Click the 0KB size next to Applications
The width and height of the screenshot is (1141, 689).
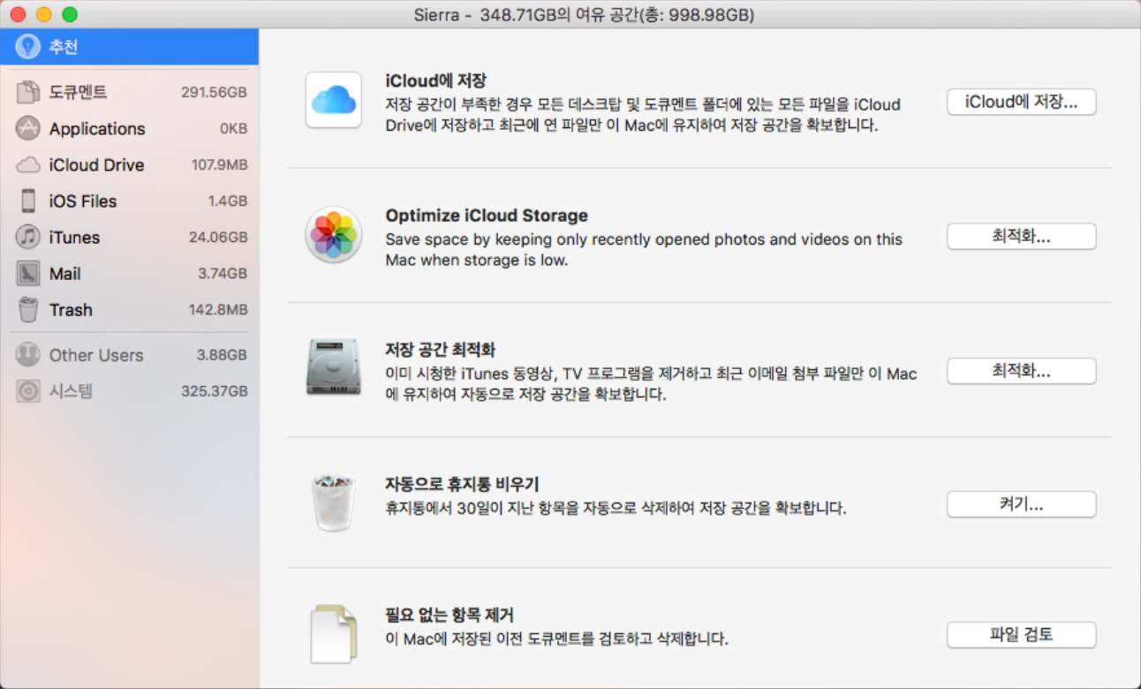point(233,129)
